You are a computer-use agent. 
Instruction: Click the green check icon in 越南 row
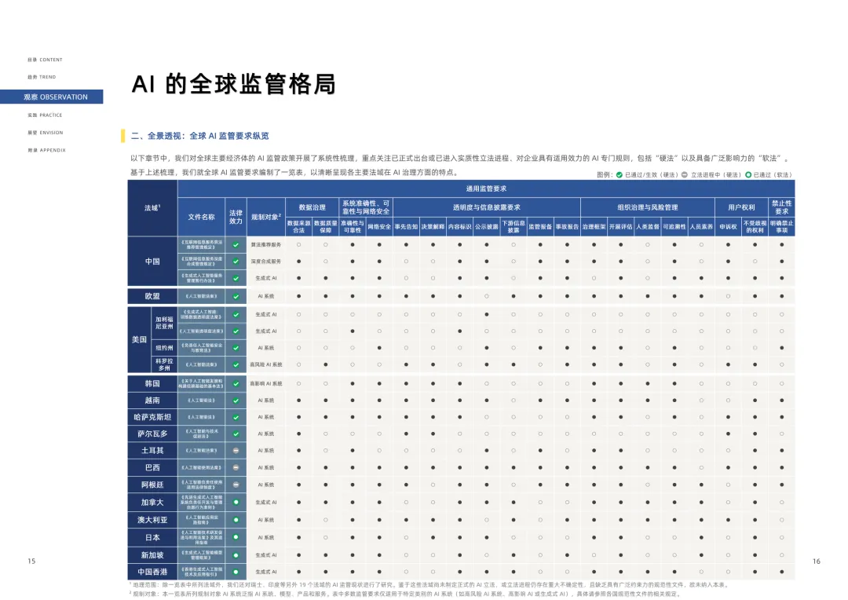click(x=236, y=401)
